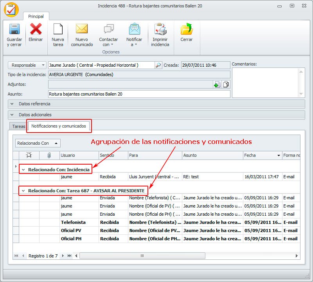
Task: Click the Cerrar folder icon
Action: [x=187, y=29]
